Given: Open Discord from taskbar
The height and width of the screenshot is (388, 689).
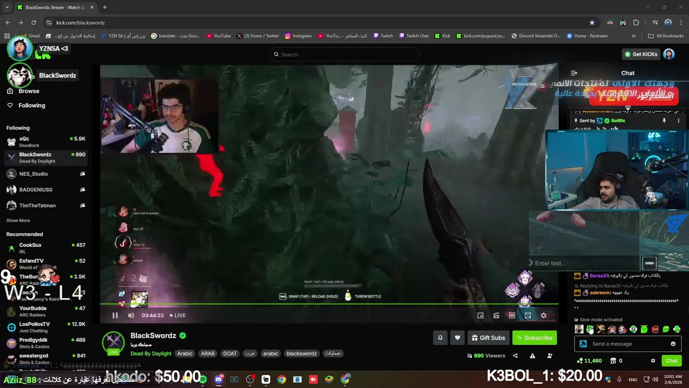Looking at the screenshot, I should (218, 379).
